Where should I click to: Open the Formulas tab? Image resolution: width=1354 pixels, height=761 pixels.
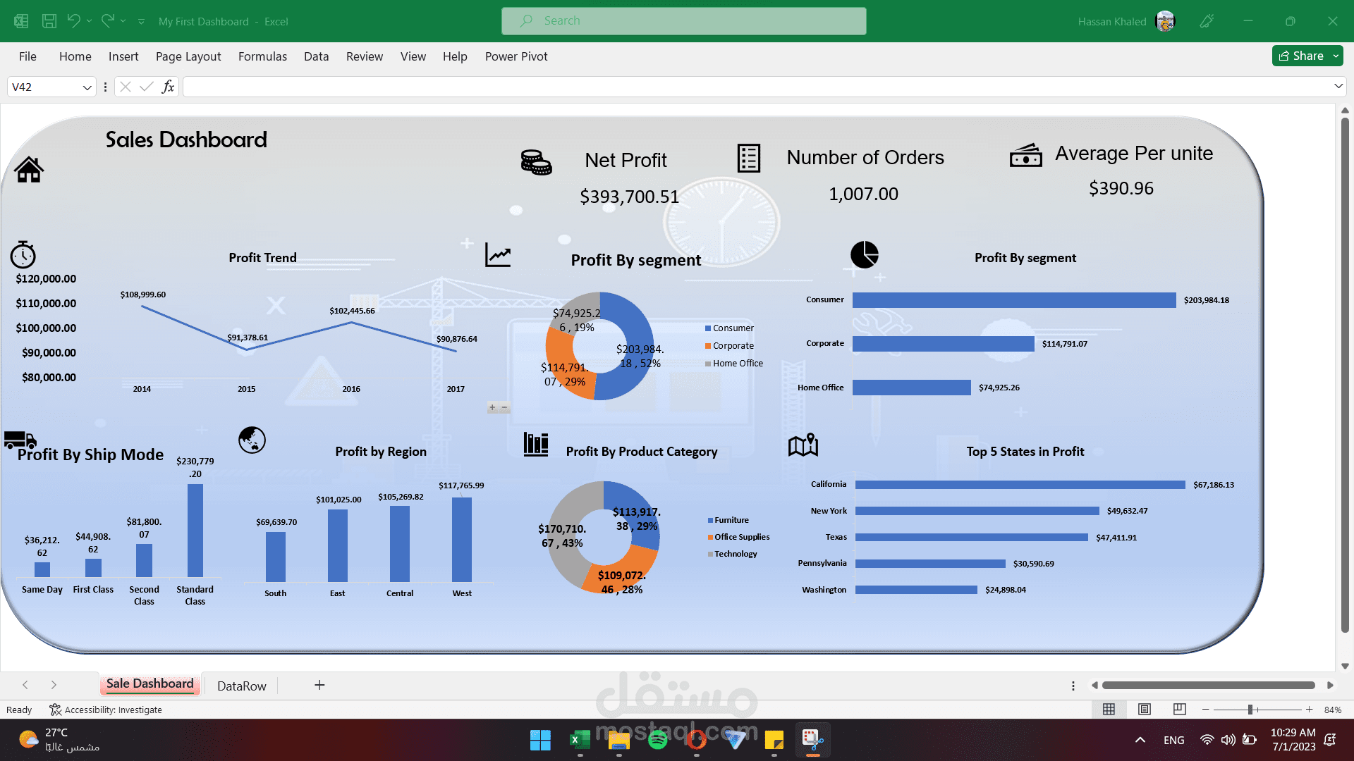pyautogui.click(x=262, y=56)
